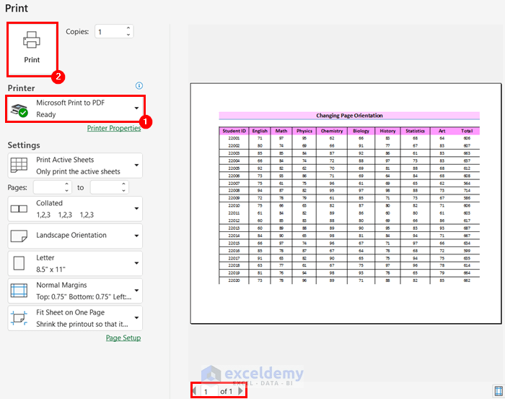Click inside the Copies number field
Viewport: 505px width, 399px height.
[x=110, y=32]
